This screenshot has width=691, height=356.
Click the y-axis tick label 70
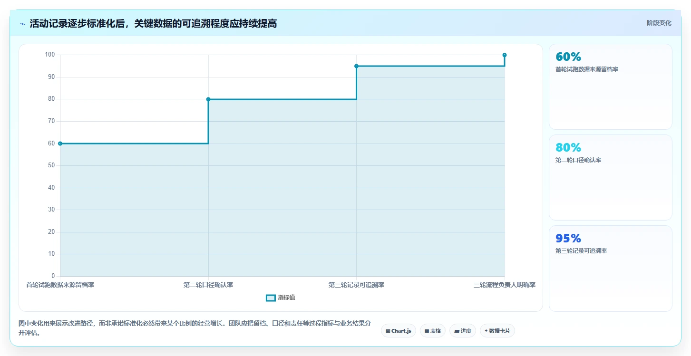coord(51,121)
